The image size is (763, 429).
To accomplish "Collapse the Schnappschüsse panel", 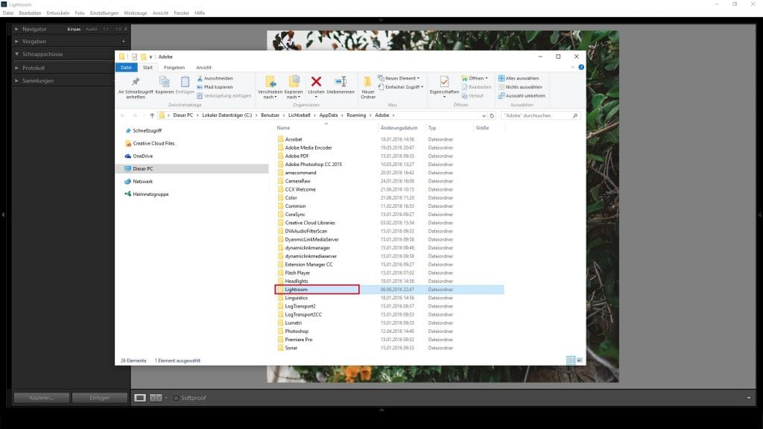I will (x=16, y=54).
